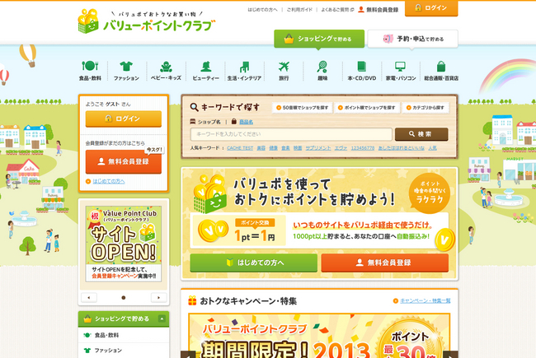Screen dimensions: 536x358
Task: Click the sidebar ログイン button under ようこそ
Action: tap(124, 119)
